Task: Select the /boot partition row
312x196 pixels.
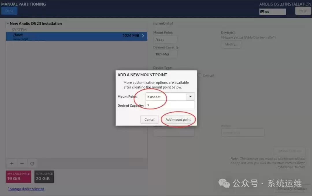Action: pyautogui.click(x=76, y=36)
